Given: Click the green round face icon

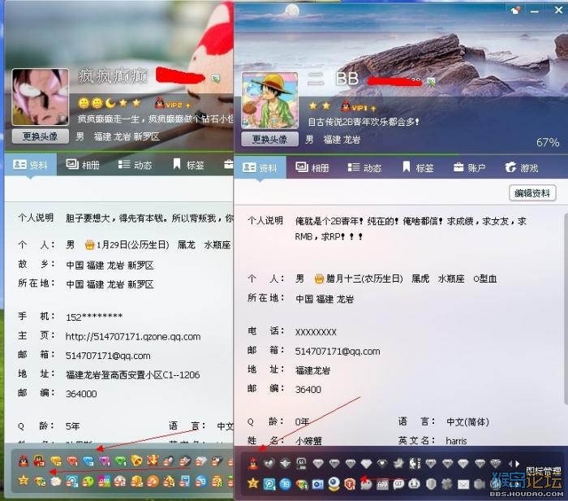Looking at the screenshot, I should [88, 482].
